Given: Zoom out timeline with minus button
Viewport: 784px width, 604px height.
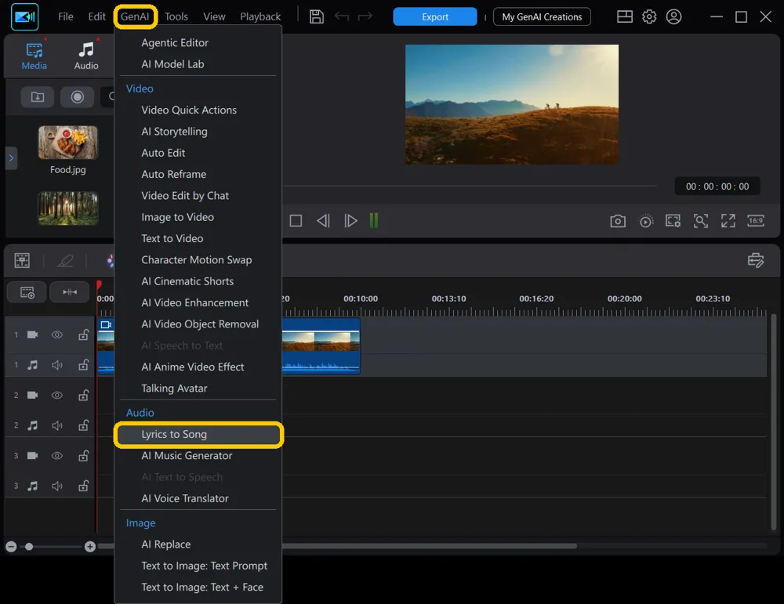Looking at the screenshot, I should point(11,547).
